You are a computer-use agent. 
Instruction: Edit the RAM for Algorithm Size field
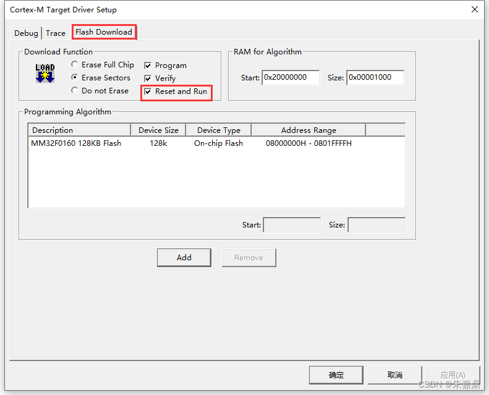click(x=375, y=78)
